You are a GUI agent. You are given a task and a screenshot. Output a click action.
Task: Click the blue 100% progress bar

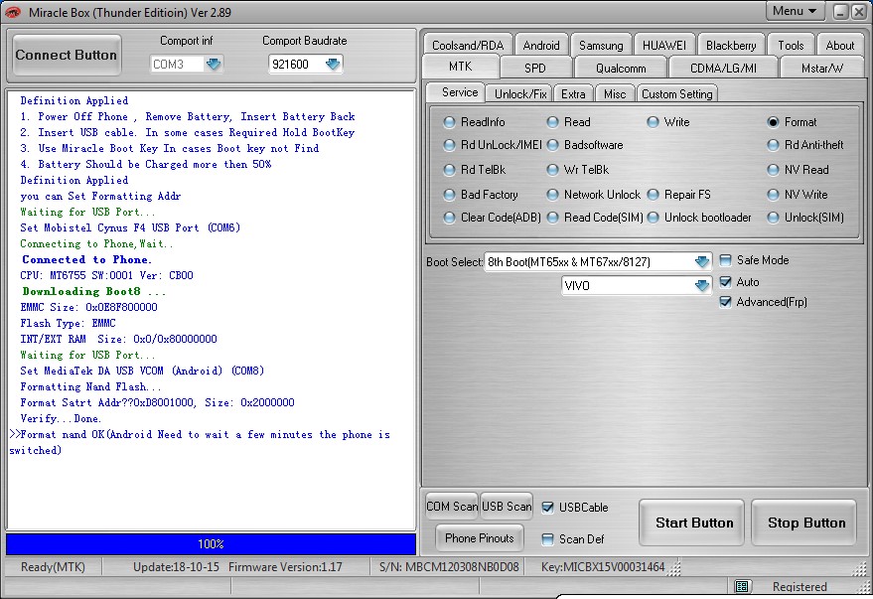point(211,544)
